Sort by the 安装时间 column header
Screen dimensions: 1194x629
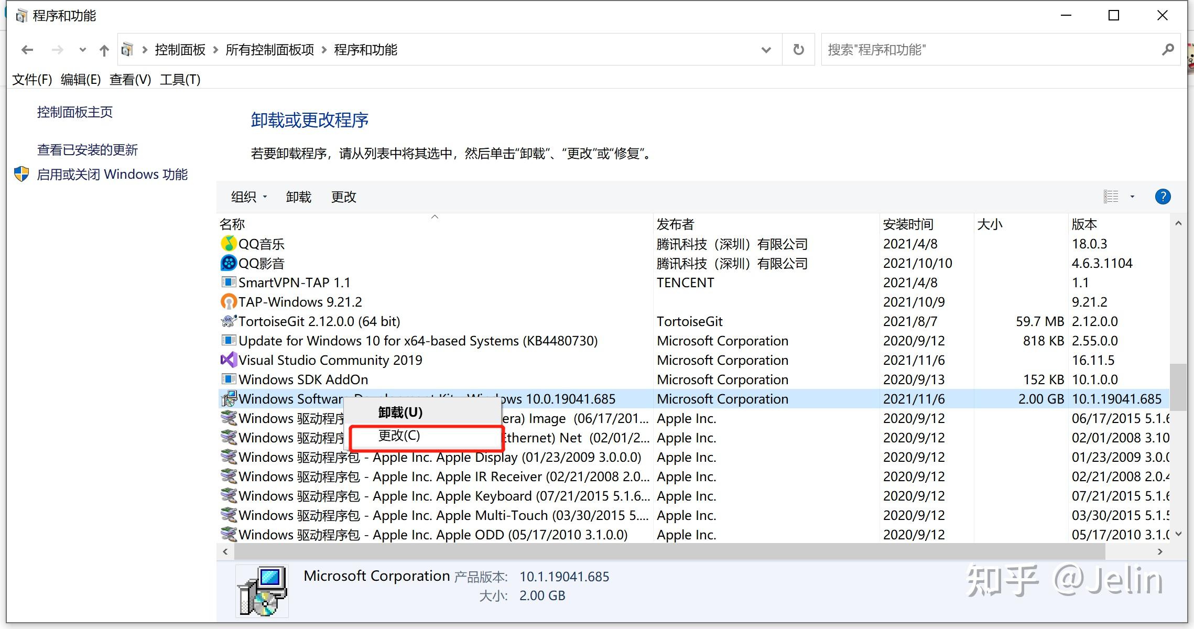pos(927,224)
